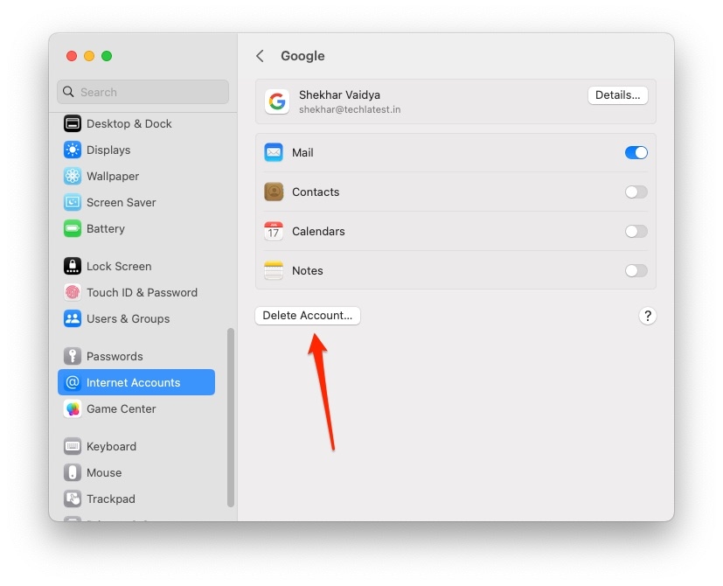The image size is (723, 586).
Task: Open Keyboard settings
Action: click(x=136, y=446)
